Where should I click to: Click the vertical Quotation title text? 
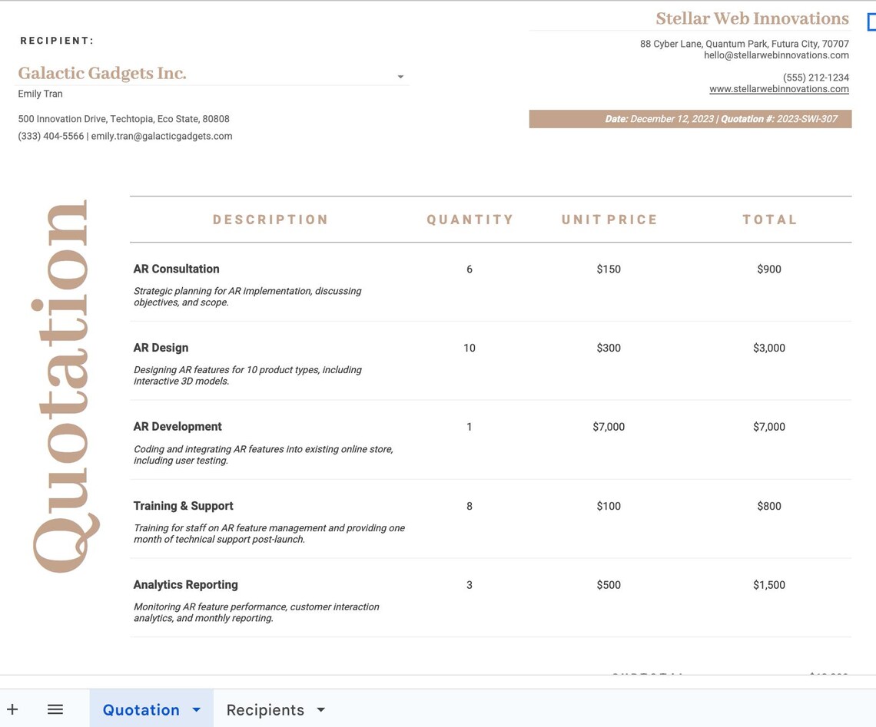click(65, 384)
